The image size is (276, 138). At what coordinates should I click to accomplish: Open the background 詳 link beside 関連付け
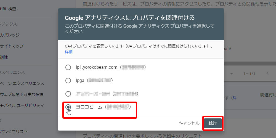click(x=234, y=98)
